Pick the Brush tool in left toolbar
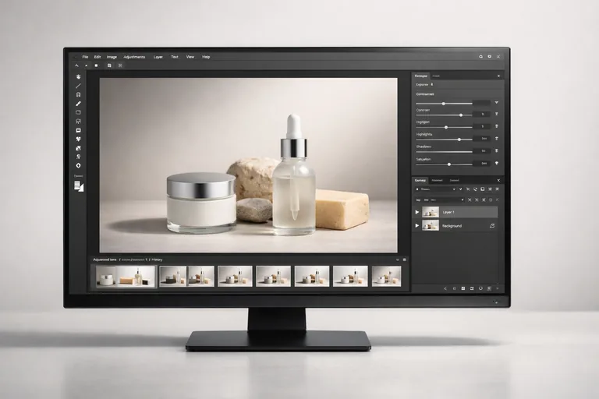Viewport: 599px width, 399px height. [x=78, y=104]
